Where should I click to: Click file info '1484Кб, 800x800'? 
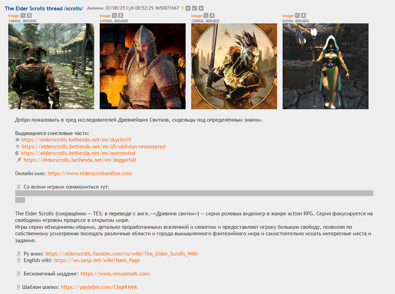tap(22, 21)
